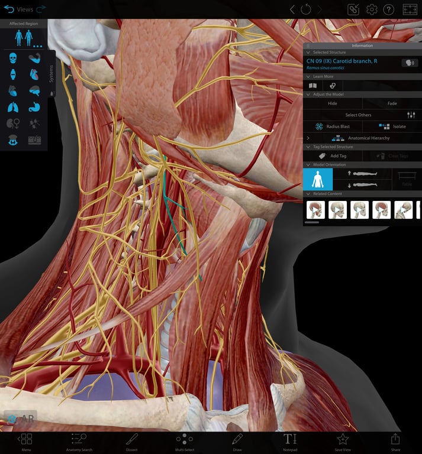
Task: Toggle the urogenital kidney system icon
Action: coord(13,124)
